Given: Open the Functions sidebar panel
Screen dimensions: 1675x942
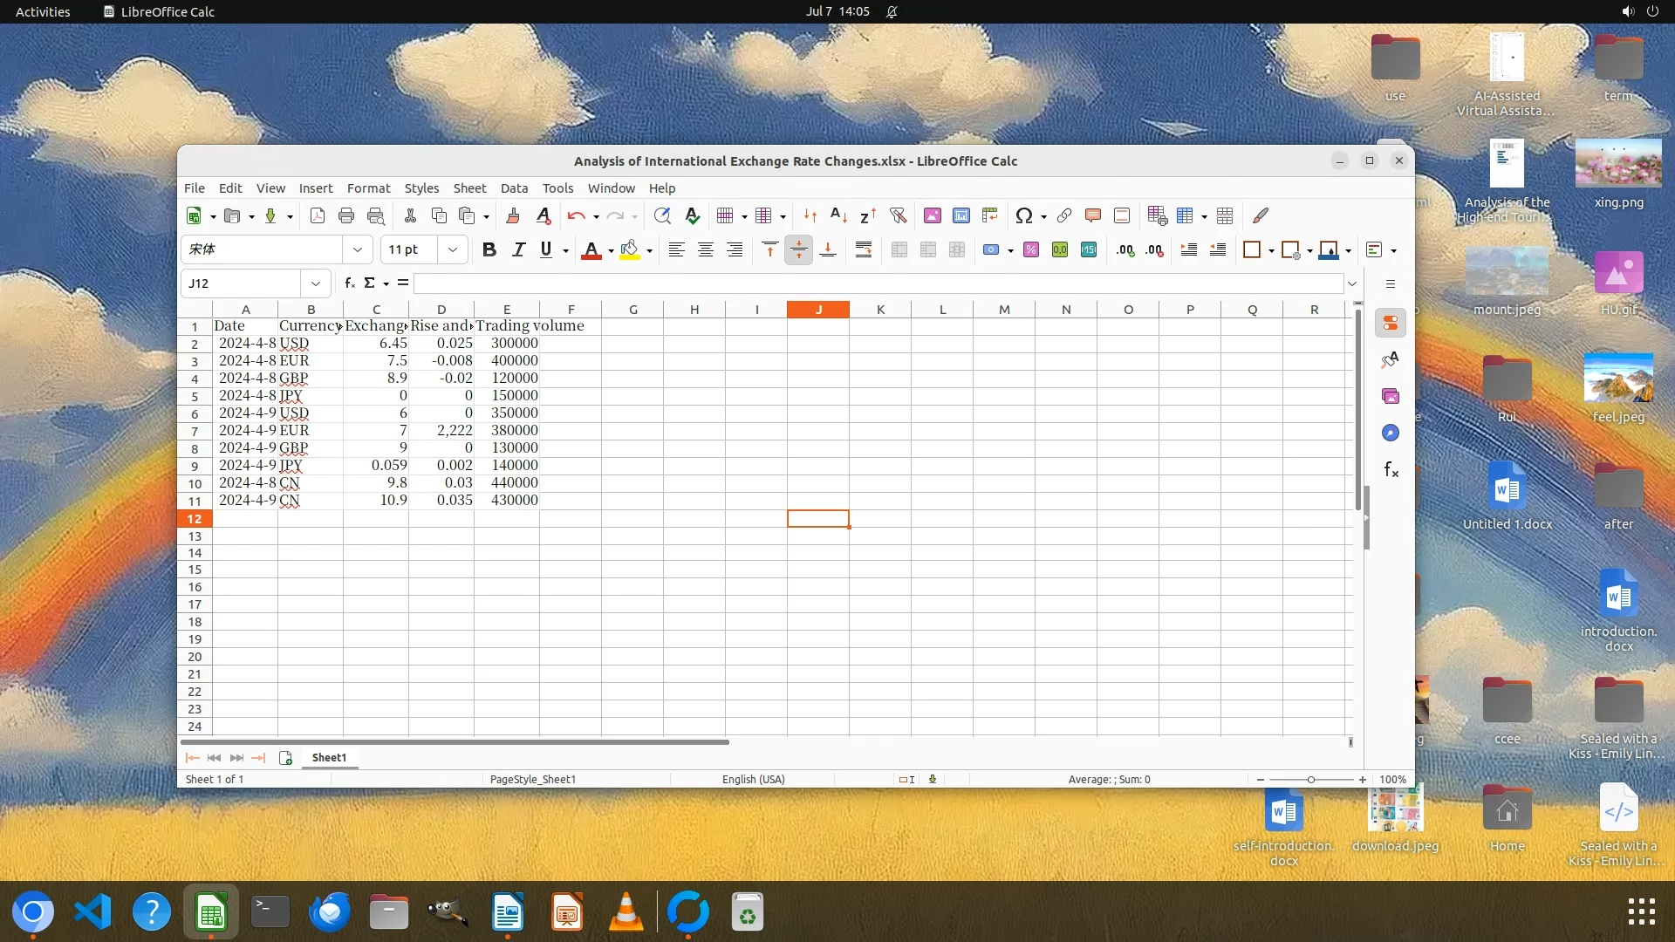Looking at the screenshot, I should tap(1391, 470).
